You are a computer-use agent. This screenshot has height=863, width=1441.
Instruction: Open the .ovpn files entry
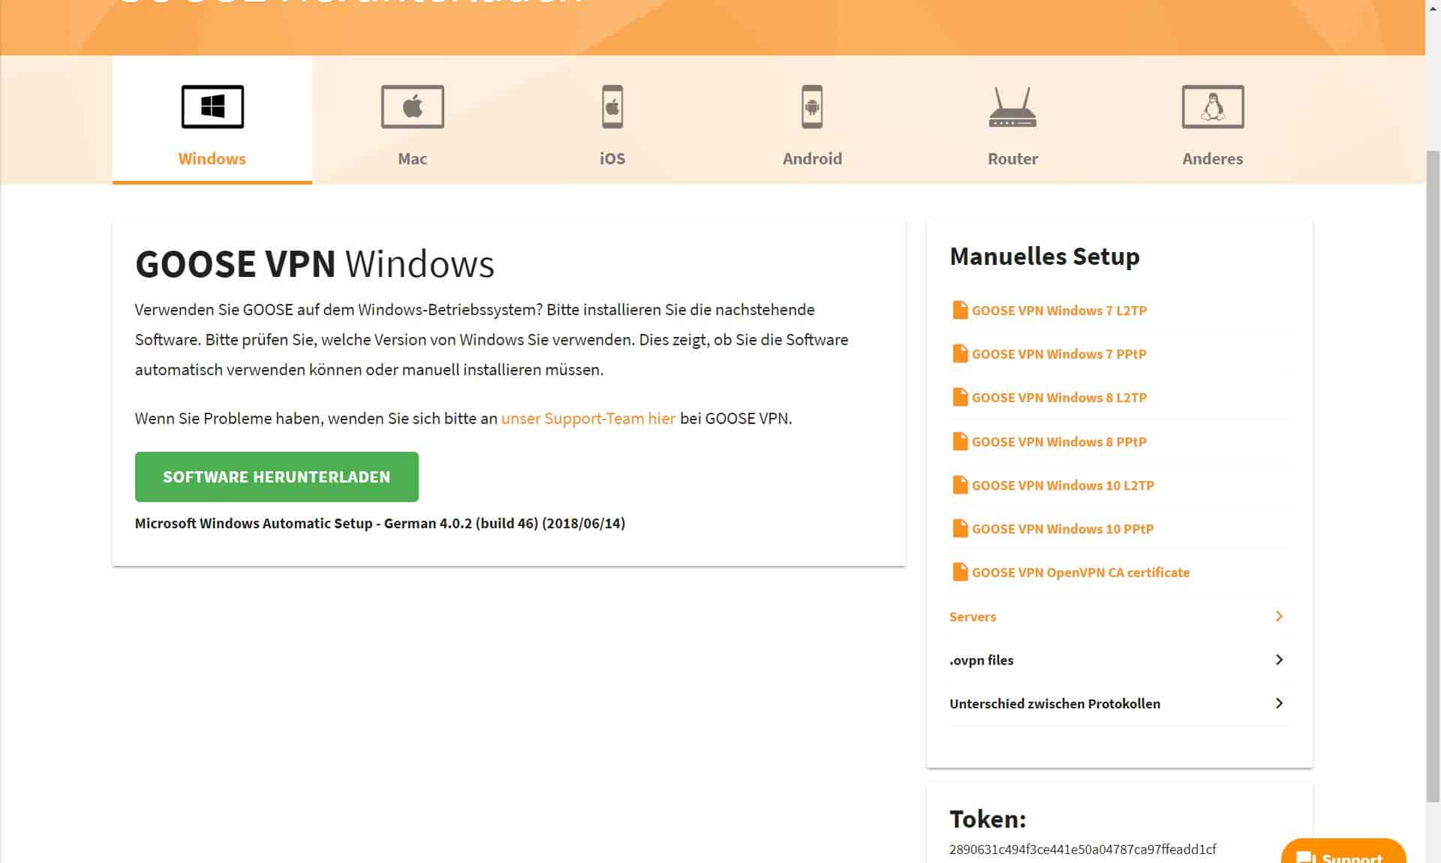(982, 660)
